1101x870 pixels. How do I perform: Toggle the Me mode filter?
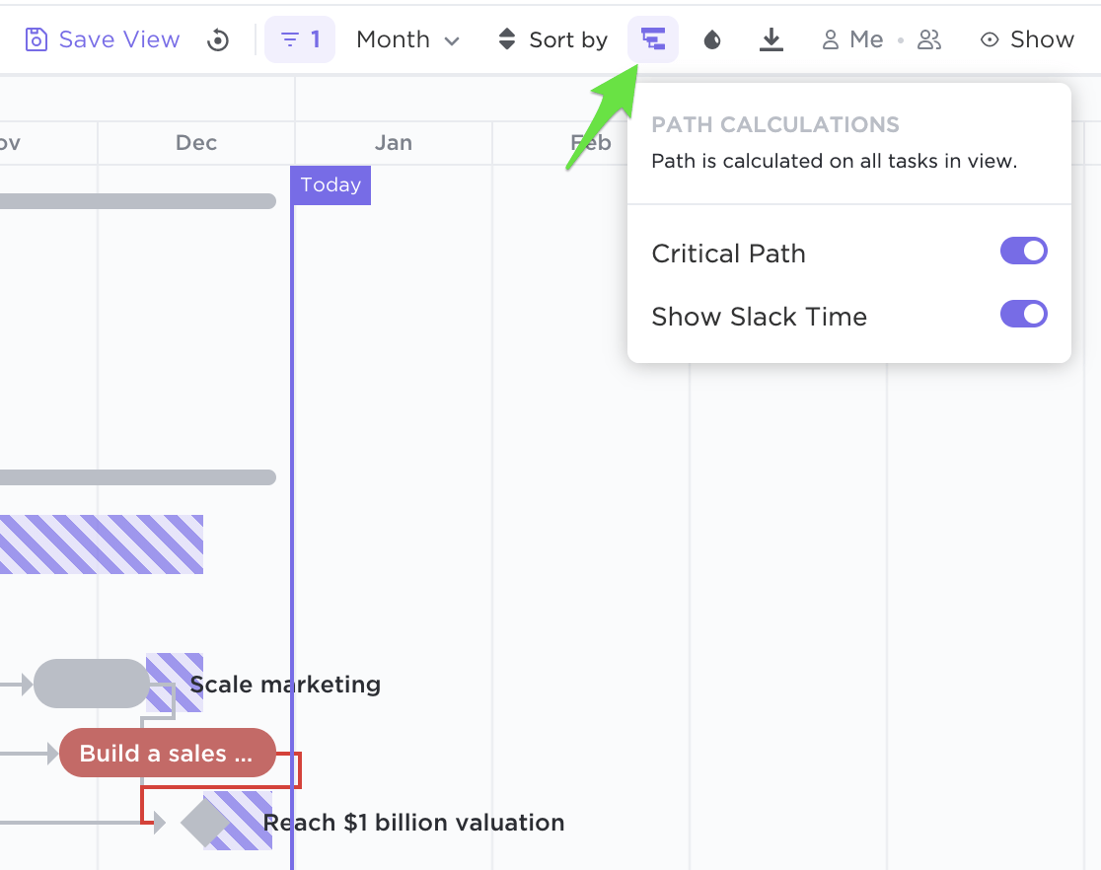coord(853,39)
